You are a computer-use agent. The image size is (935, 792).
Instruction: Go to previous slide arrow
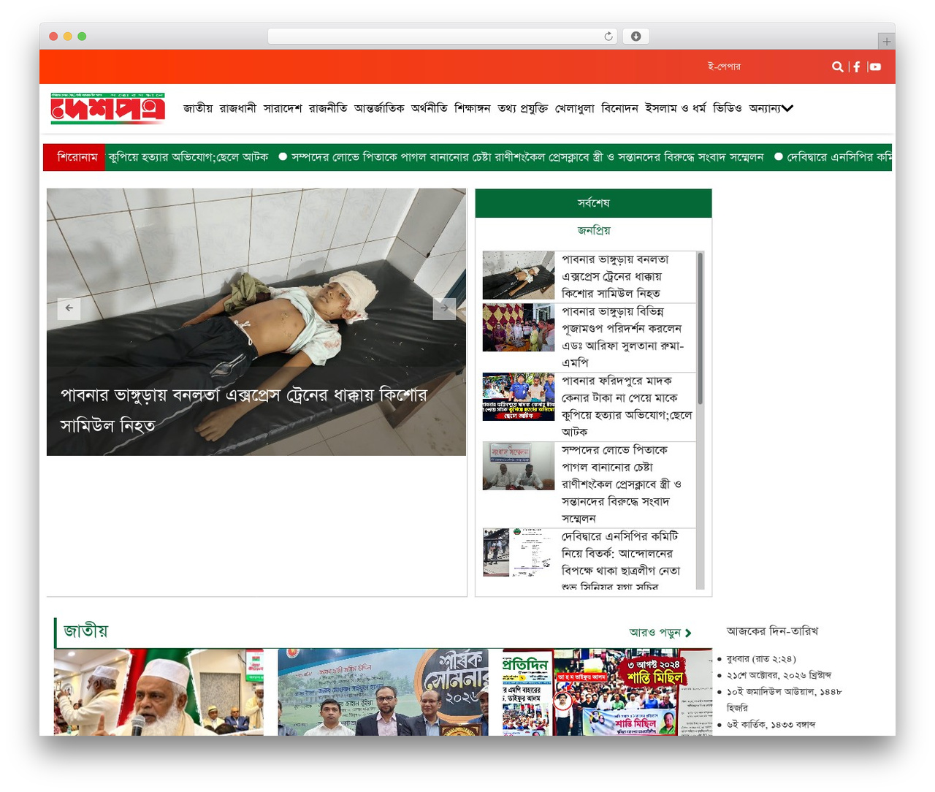pyautogui.click(x=69, y=308)
